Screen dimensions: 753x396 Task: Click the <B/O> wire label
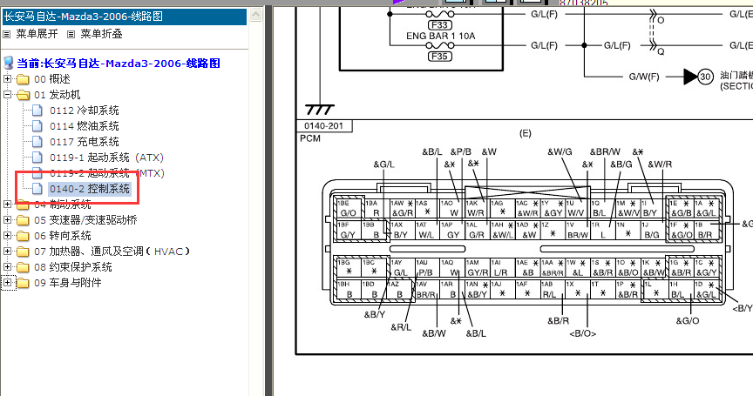(582, 333)
